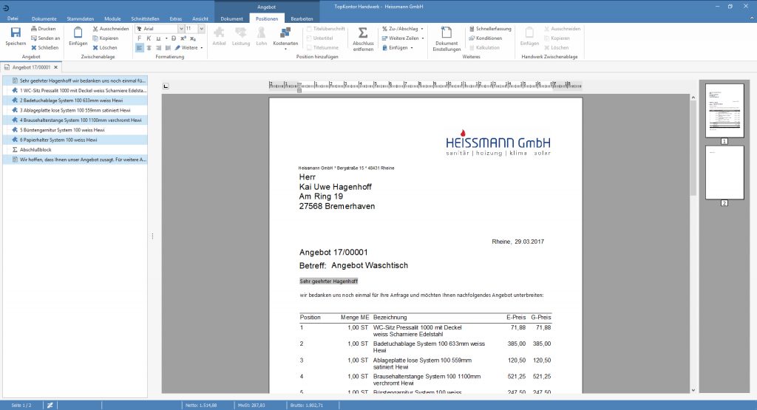Click the Drucken printer icon
Screen dimensions: 757x410
pos(33,29)
